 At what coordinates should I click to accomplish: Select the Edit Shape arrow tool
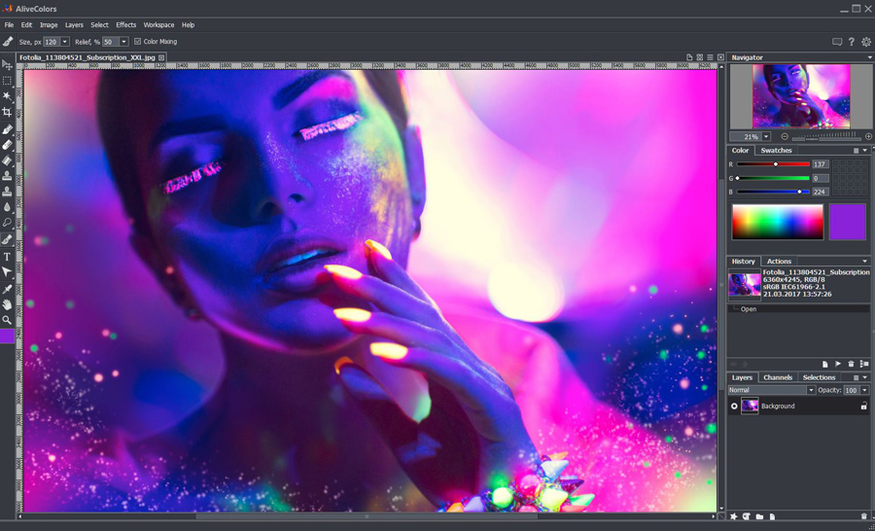tap(7, 272)
